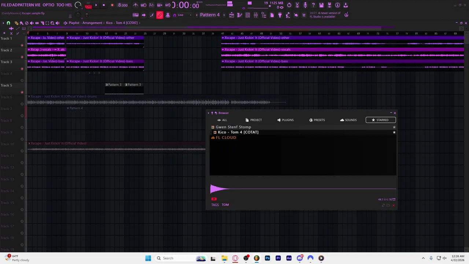
Task: Toggle the loop recording icon
Action: pyautogui.click(x=167, y=5)
